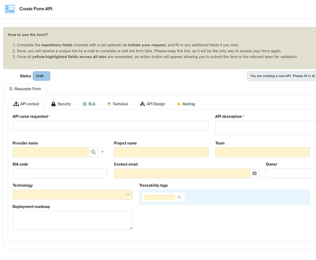The height and width of the screenshot is (260, 316).
Task: Click the Deployment roadmap text area
Action: tap(72, 219)
